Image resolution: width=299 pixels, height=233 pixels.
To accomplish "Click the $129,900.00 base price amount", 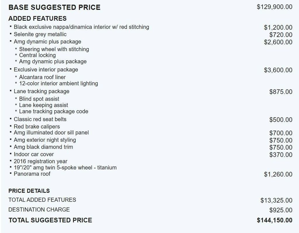I will [x=274, y=7].
